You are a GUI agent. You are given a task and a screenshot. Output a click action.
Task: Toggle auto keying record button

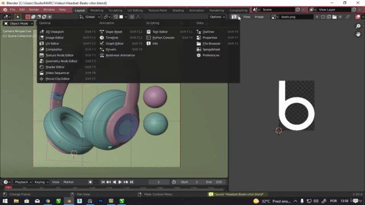click(90, 182)
